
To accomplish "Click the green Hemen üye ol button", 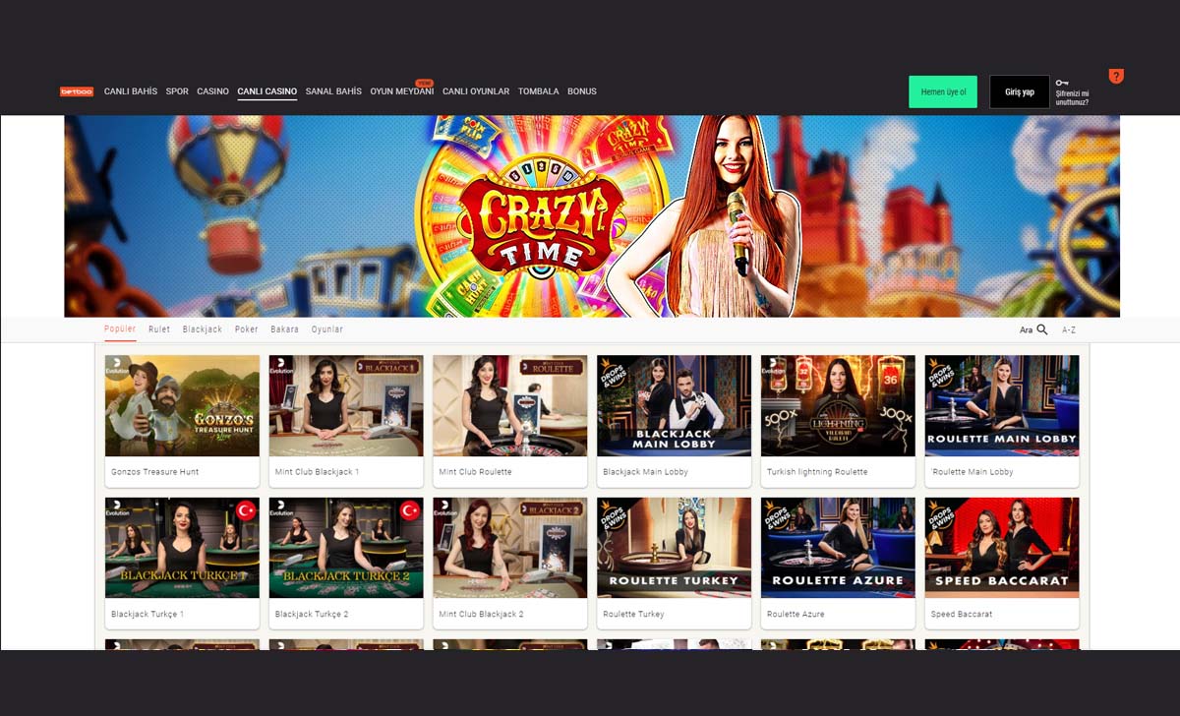I will [943, 91].
